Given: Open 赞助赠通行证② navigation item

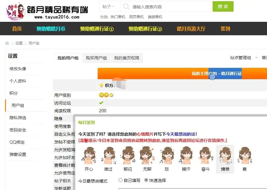Looking at the screenshot, I should tap(145, 29).
